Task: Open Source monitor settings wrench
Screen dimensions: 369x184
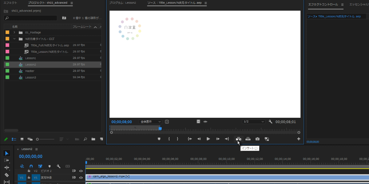Action: point(271,121)
